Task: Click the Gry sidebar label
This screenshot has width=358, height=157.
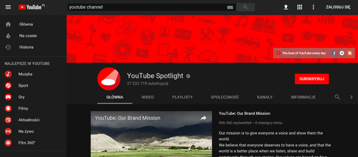Action: pos(21,97)
